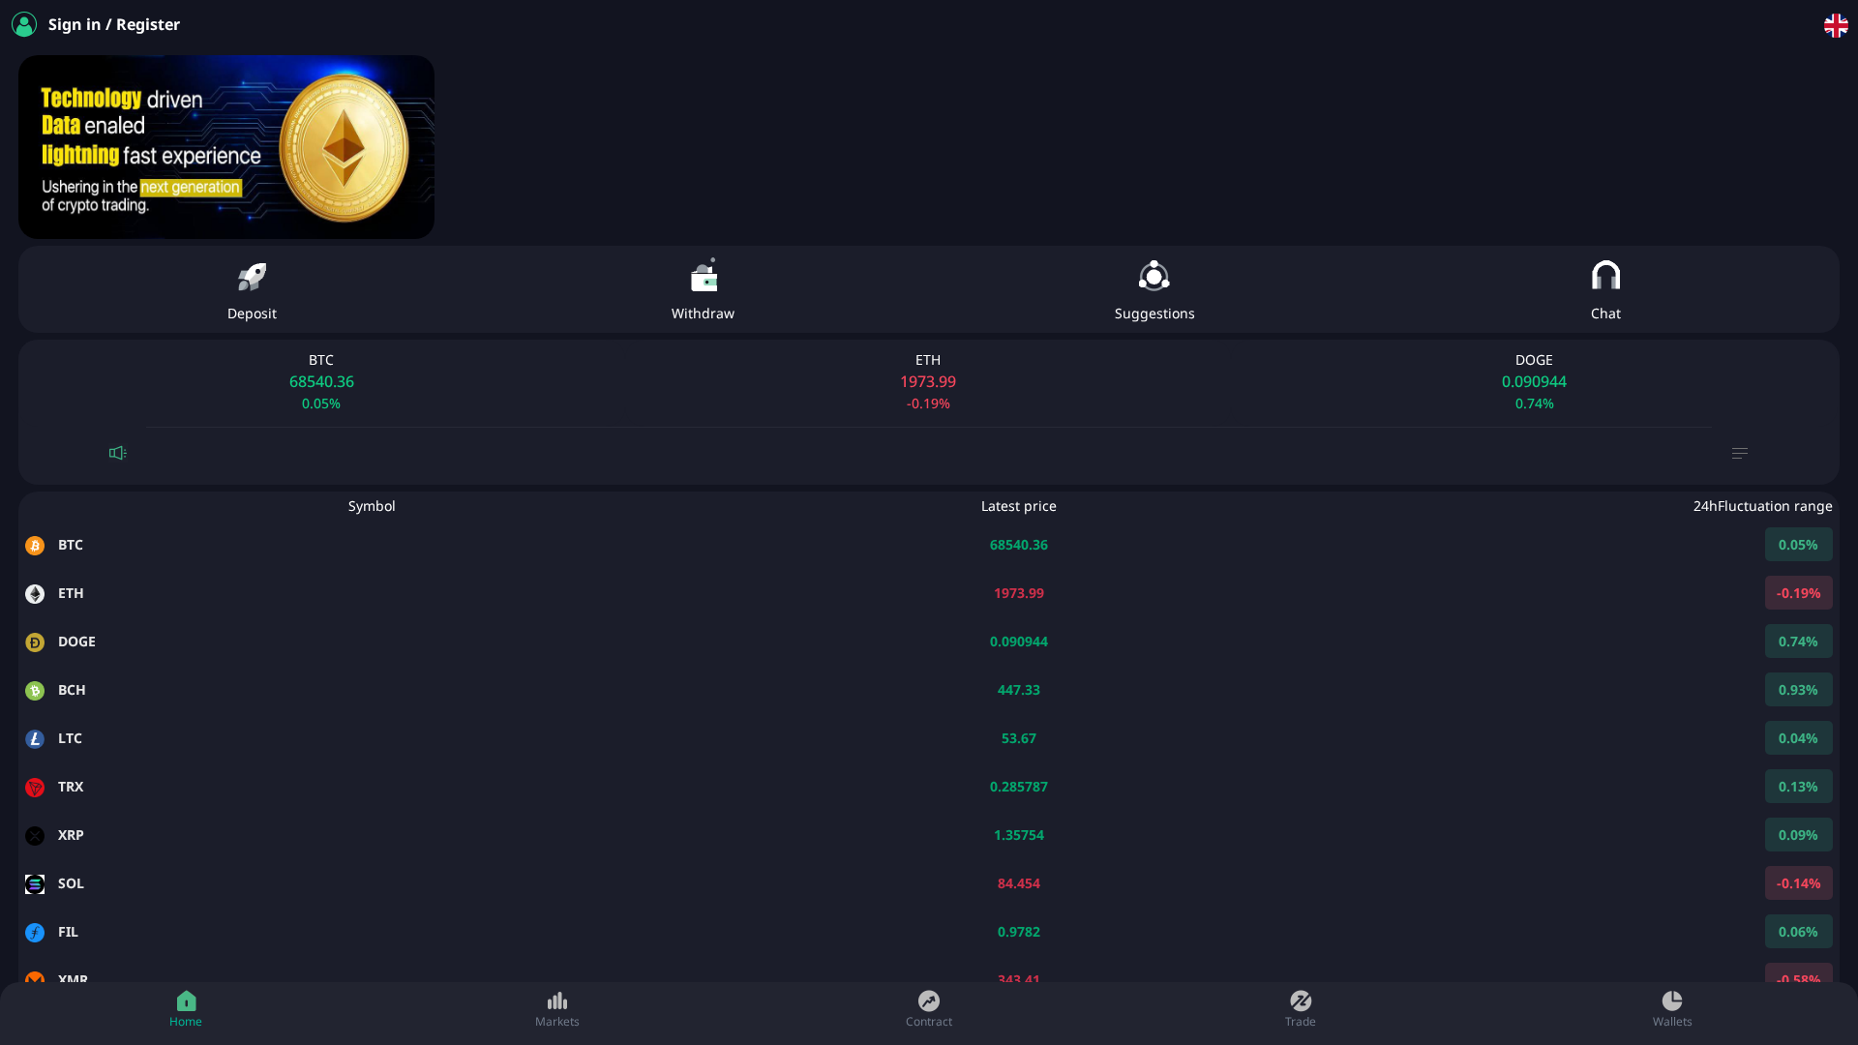Open the announcement list icon on the right
The width and height of the screenshot is (1858, 1045).
coord(1739,452)
